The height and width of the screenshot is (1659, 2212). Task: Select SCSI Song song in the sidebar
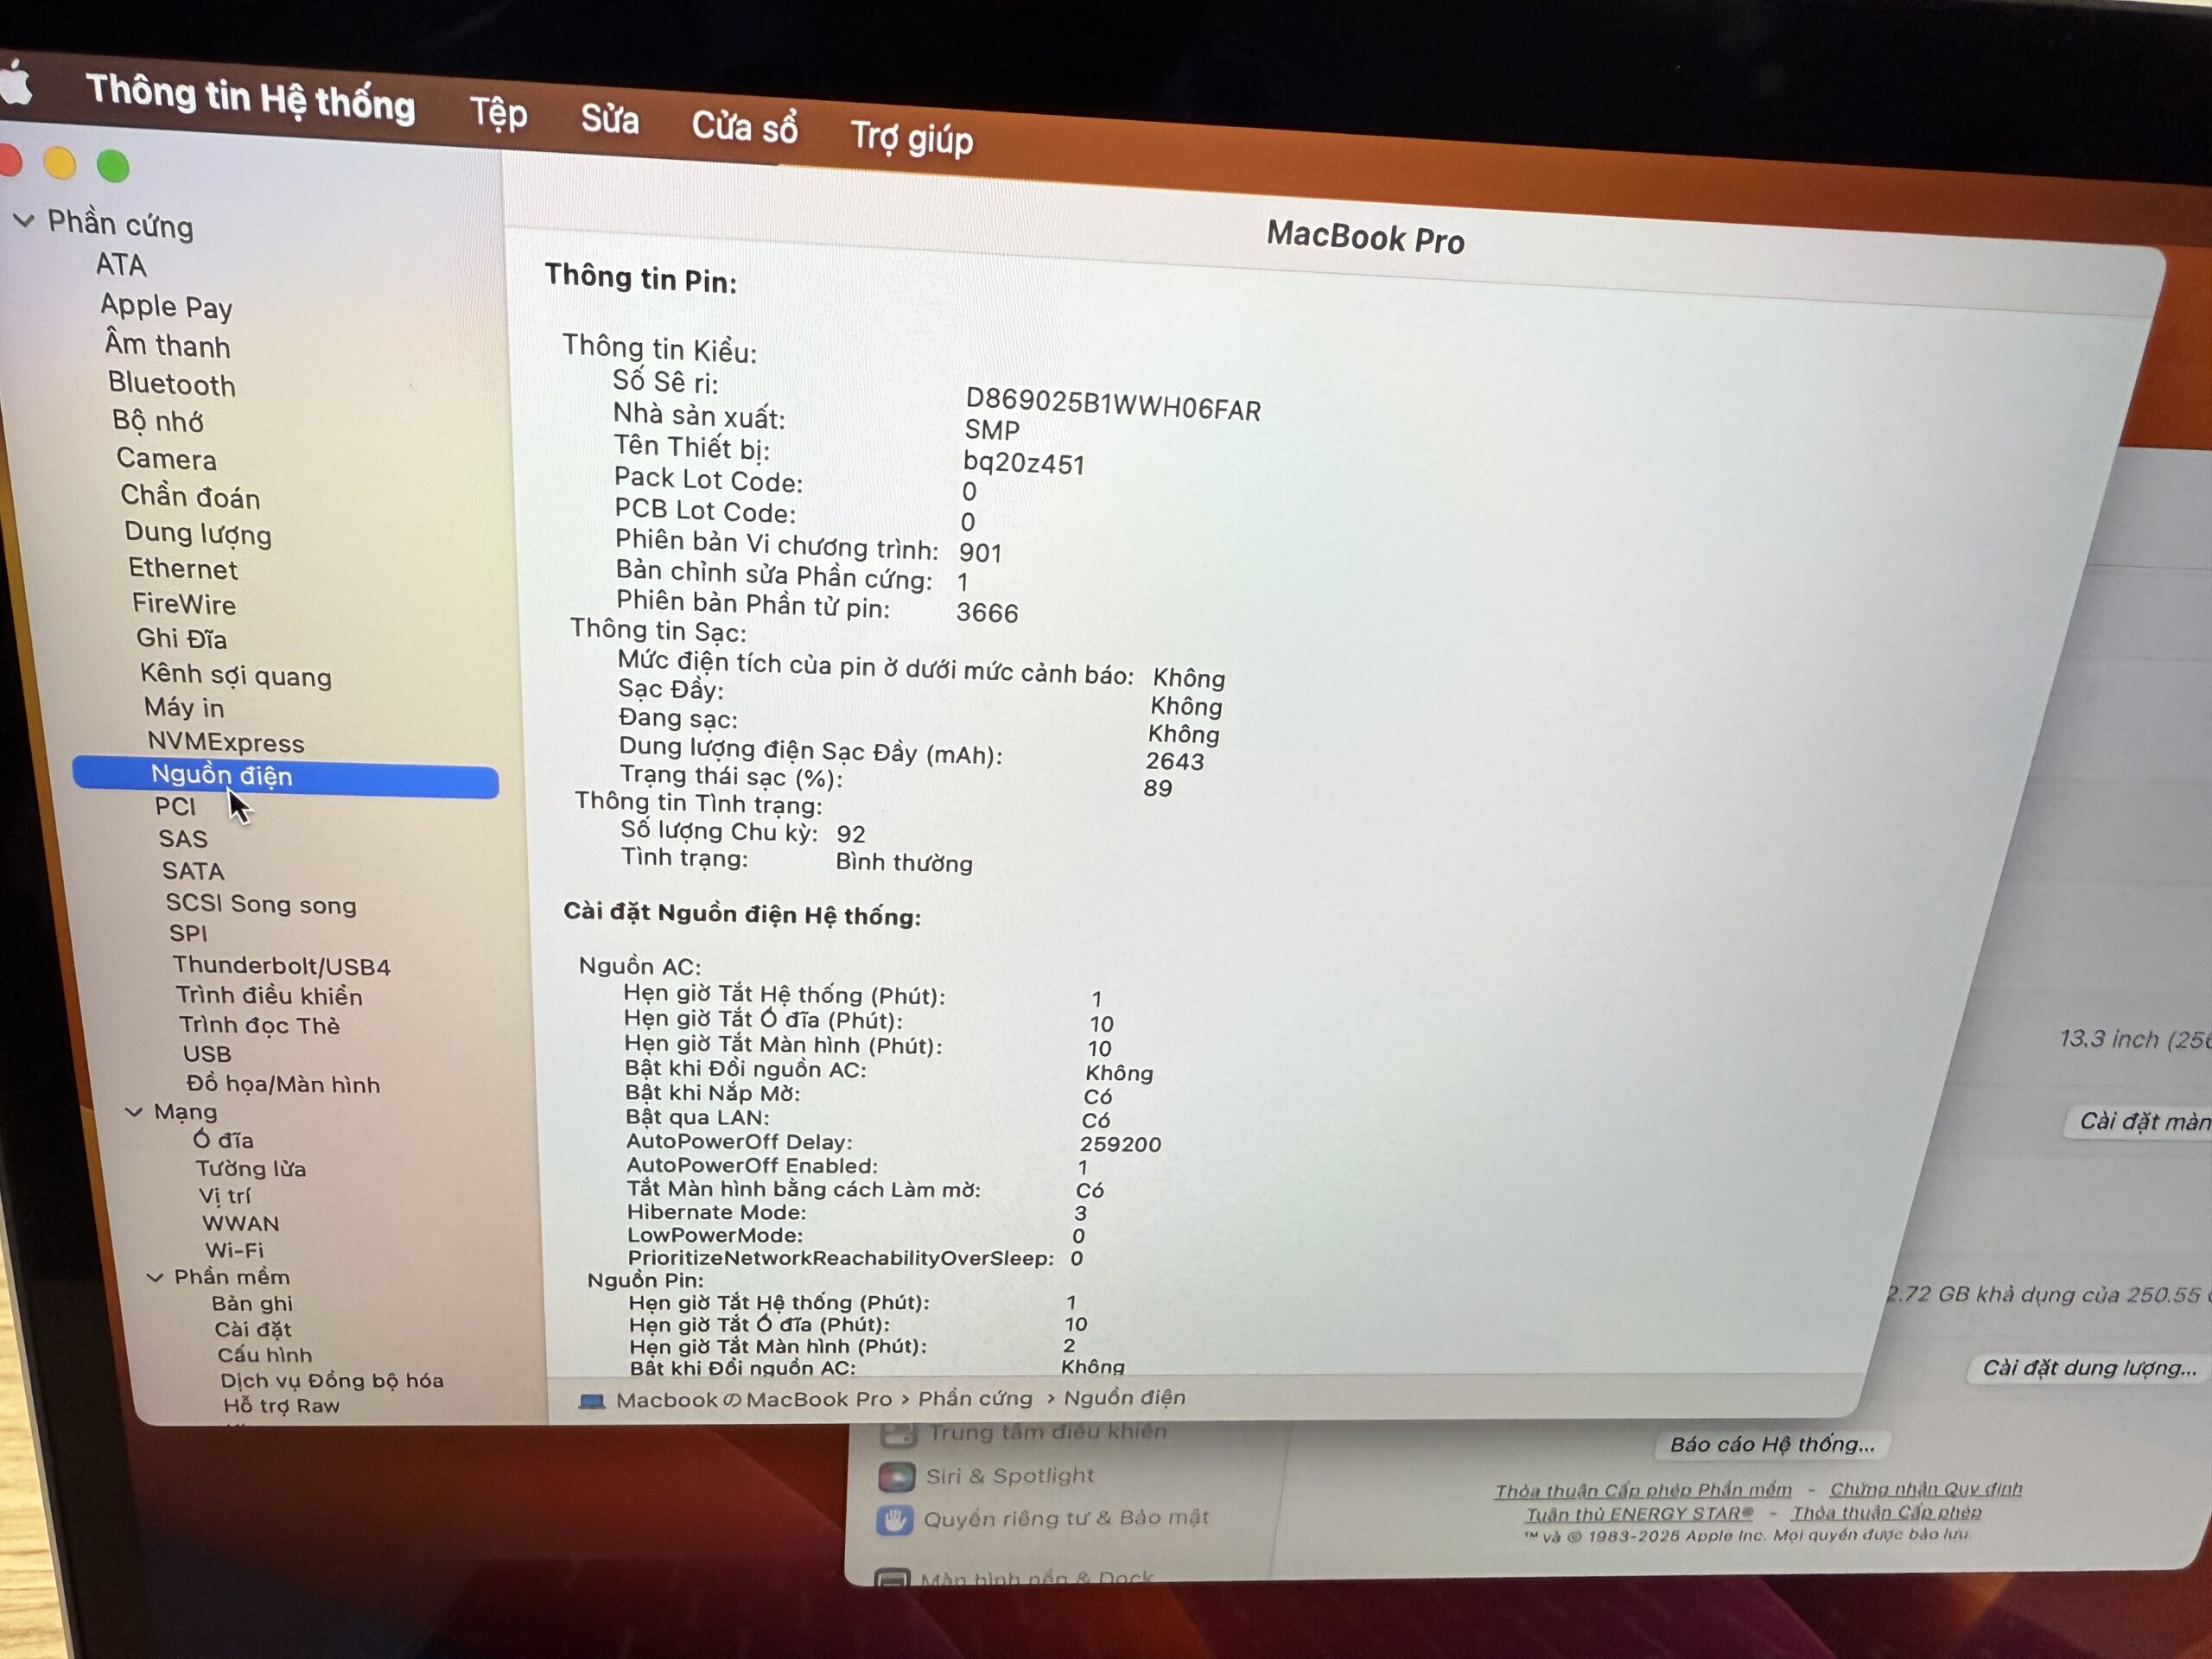point(261,904)
